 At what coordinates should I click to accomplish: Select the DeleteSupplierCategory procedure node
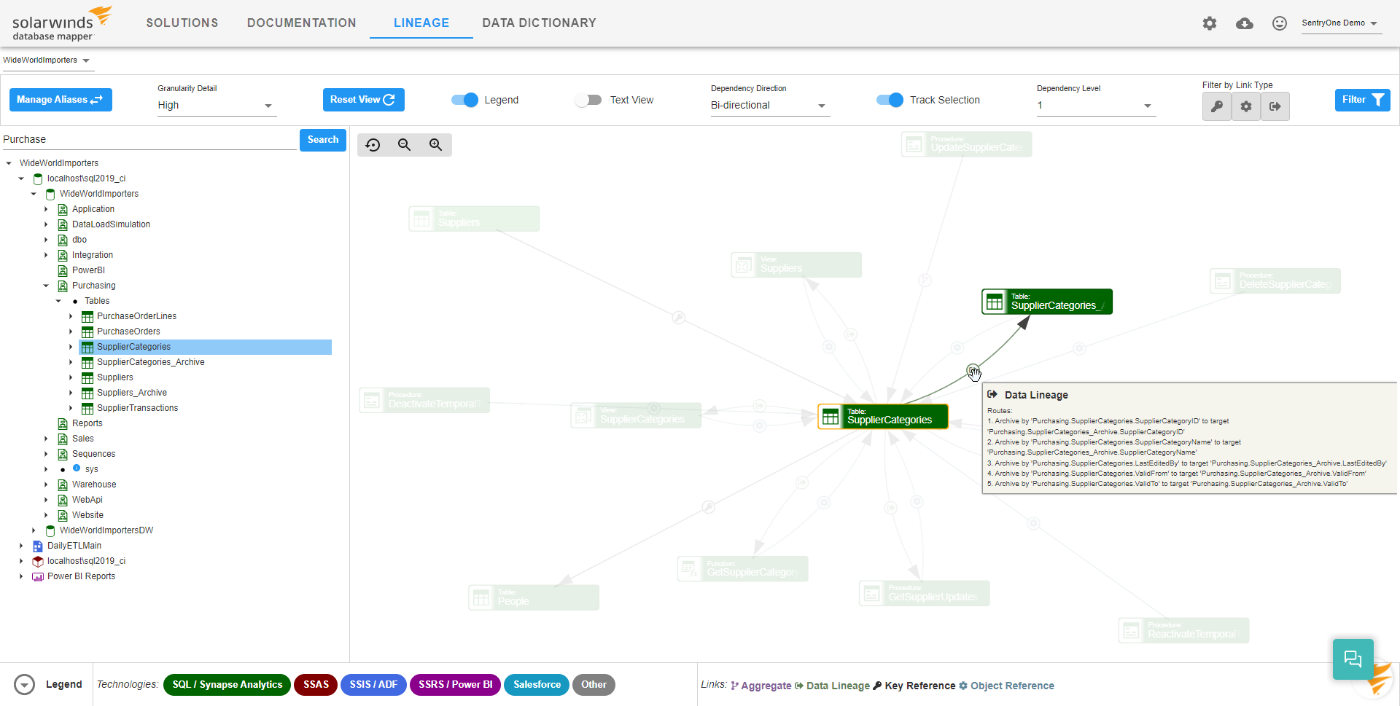click(1275, 281)
